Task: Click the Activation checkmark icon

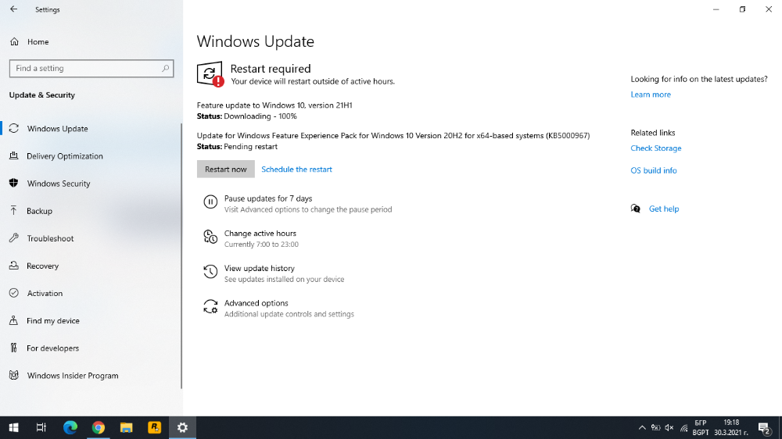Action: [x=14, y=293]
